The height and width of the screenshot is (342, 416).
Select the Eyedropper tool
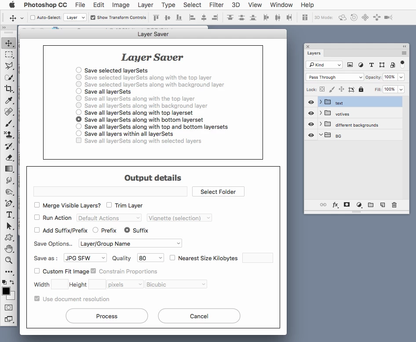click(x=9, y=100)
